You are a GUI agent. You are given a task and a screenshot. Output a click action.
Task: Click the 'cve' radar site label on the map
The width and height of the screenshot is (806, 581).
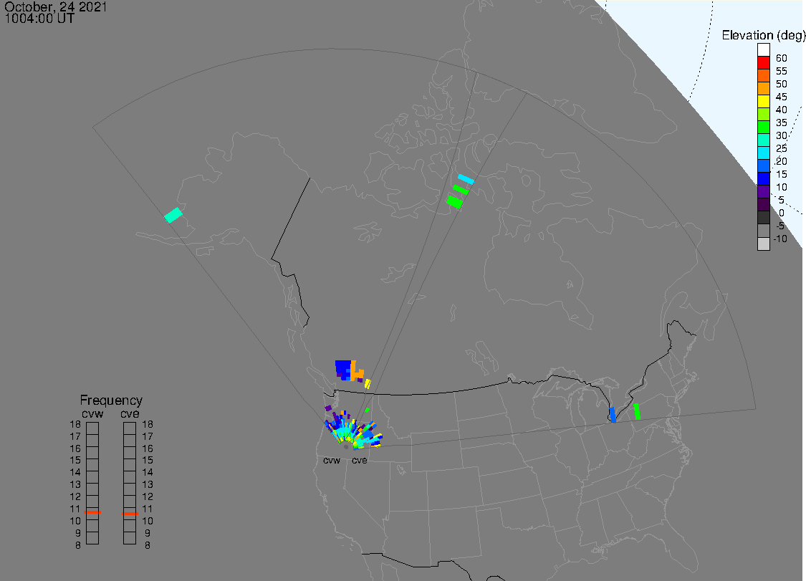[360, 460]
